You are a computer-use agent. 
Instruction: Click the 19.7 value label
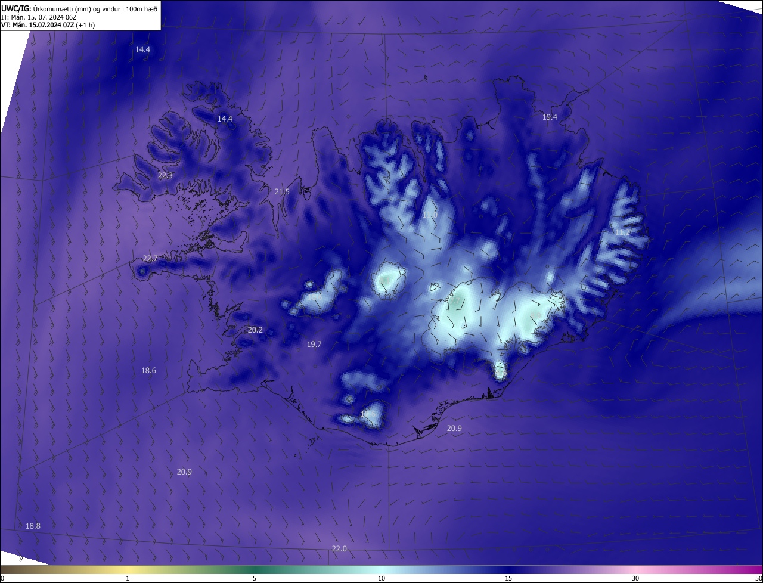click(x=314, y=344)
